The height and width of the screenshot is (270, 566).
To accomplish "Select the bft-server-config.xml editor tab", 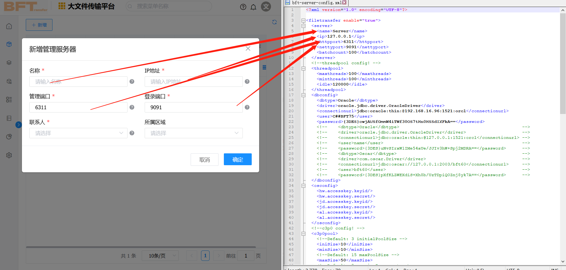I will pyautogui.click(x=314, y=2).
